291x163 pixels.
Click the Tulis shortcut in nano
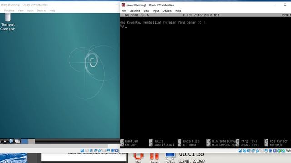pyautogui.click(x=156, y=141)
